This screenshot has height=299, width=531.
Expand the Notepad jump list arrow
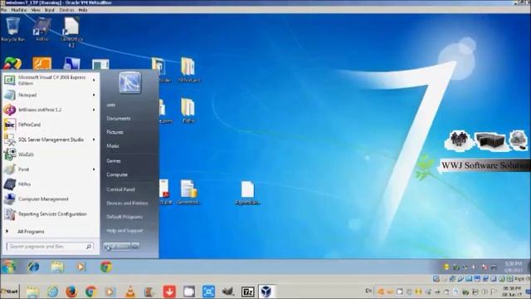click(94, 96)
